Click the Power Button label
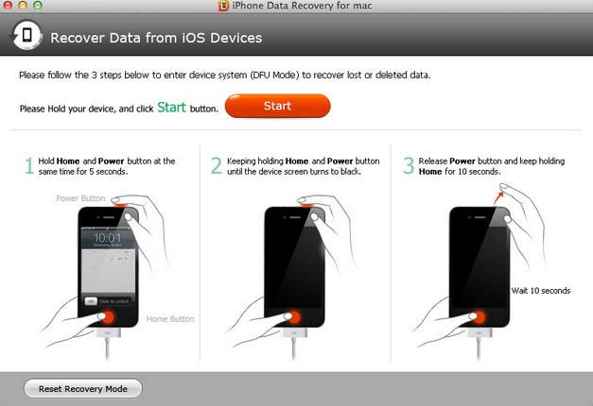Screen dimensions: 593x406 coord(80,198)
